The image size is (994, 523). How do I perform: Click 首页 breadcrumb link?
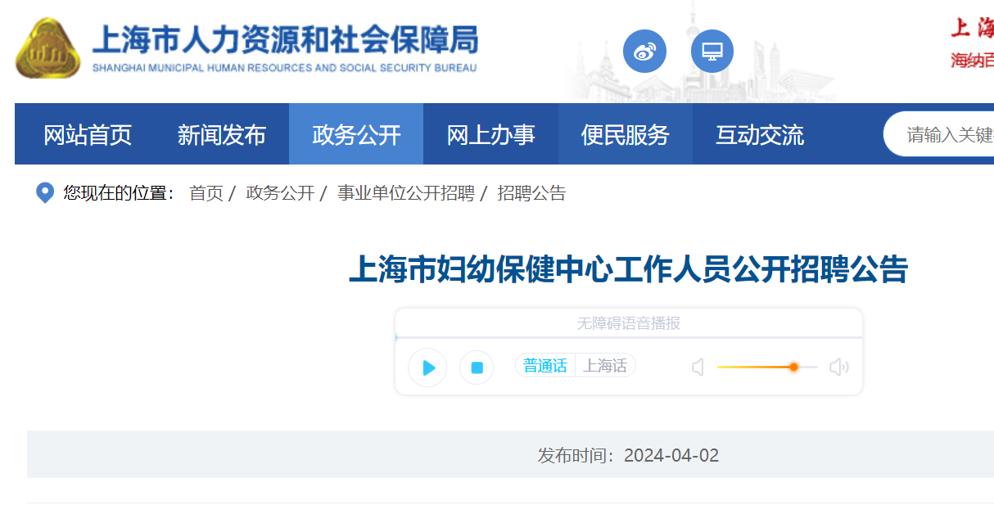(x=206, y=193)
